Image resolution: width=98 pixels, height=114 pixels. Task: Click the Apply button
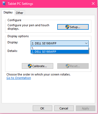click(x=85, y=108)
